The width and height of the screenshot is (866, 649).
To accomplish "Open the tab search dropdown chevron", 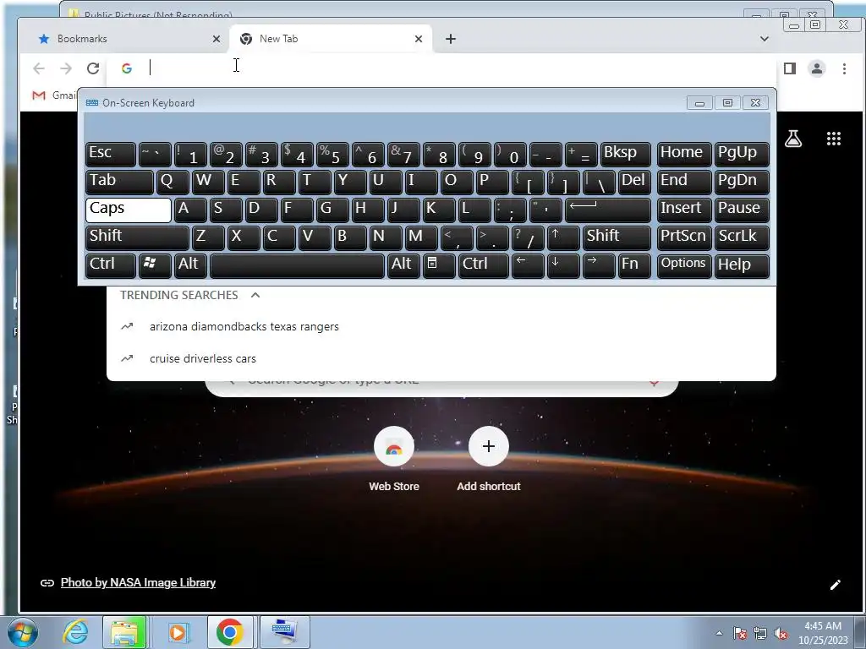I will coord(765,39).
